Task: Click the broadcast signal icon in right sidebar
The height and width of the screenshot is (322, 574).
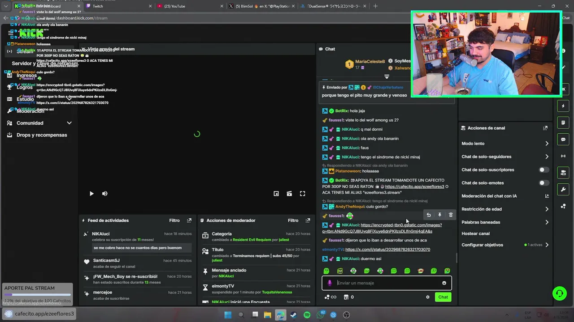Action: coord(563,156)
